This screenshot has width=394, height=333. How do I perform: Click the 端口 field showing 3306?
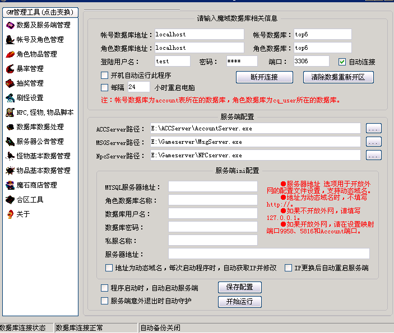click(311, 61)
